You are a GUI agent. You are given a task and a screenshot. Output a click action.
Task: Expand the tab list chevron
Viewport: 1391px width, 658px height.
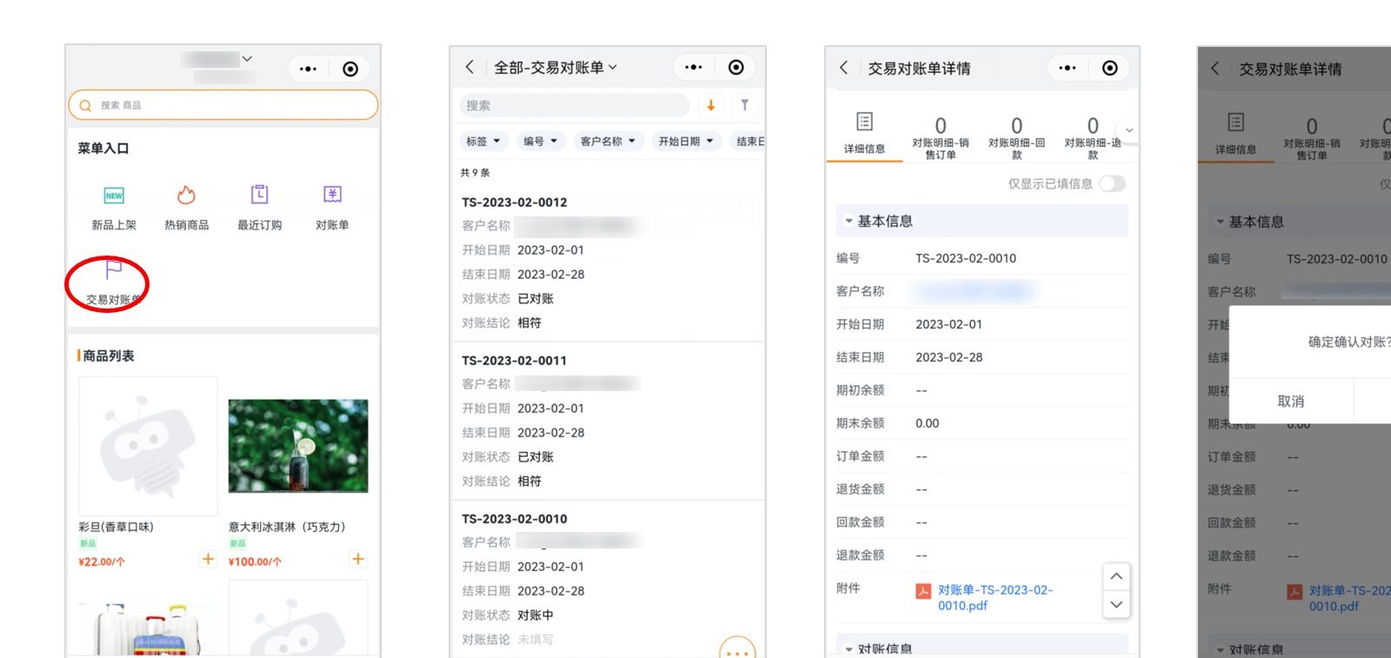click(x=1128, y=130)
